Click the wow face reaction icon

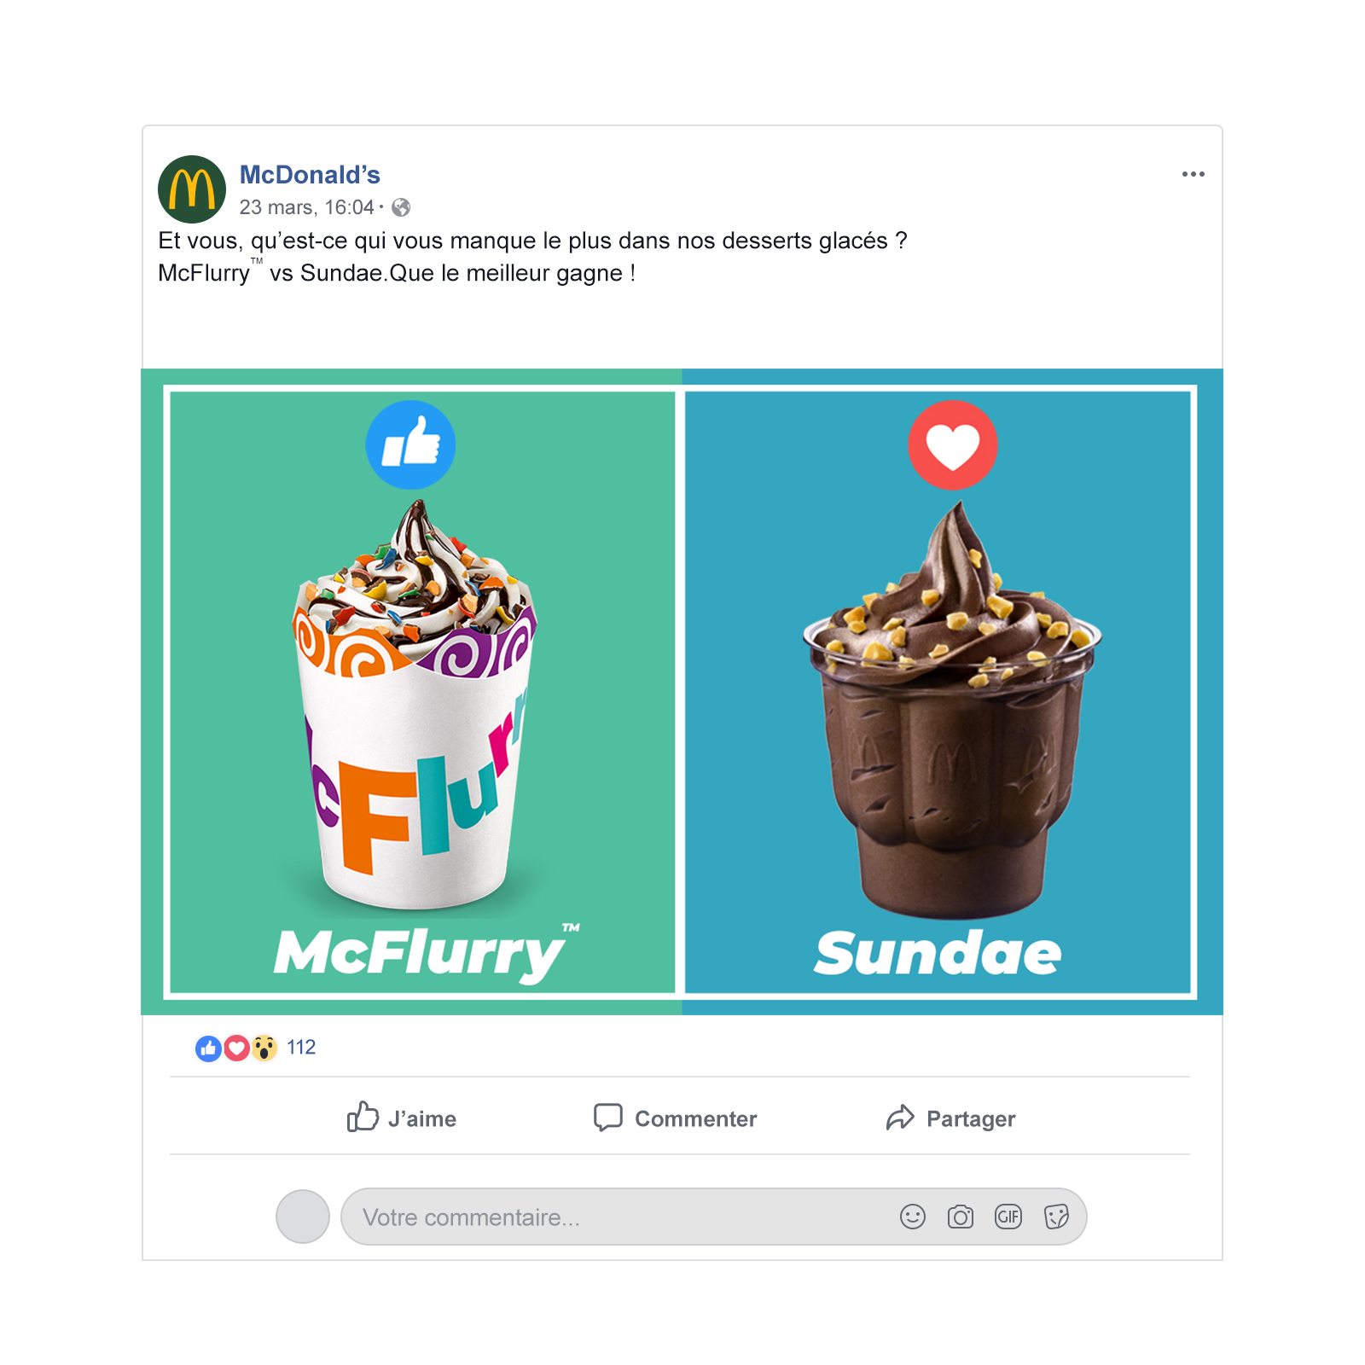(x=264, y=1048)
